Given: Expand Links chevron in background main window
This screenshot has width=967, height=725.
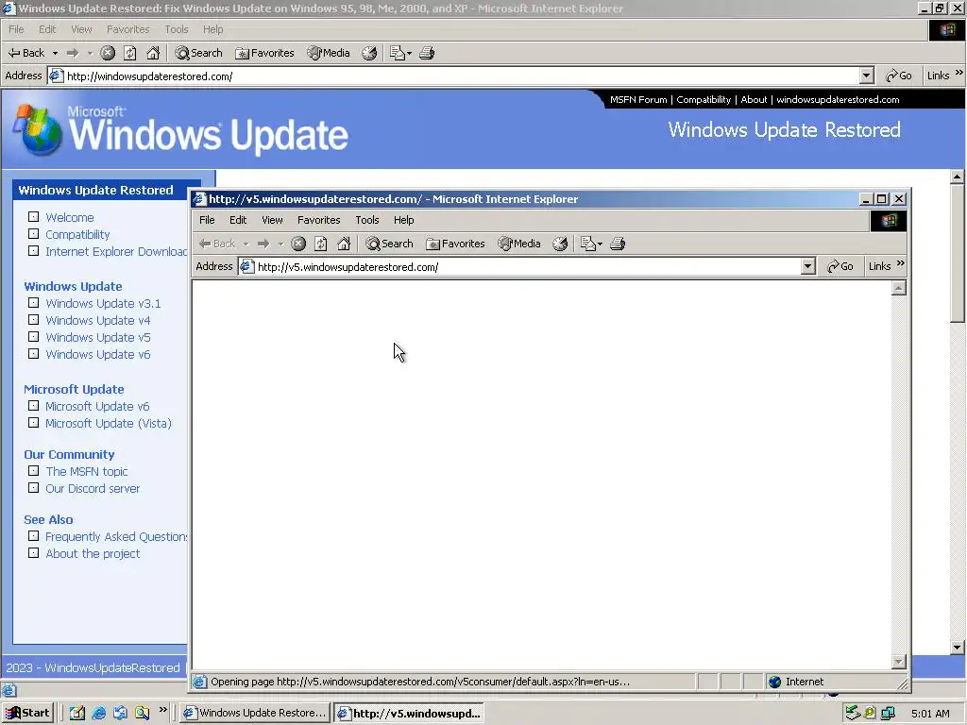Looking at the screenshot, I should [959, 73].
